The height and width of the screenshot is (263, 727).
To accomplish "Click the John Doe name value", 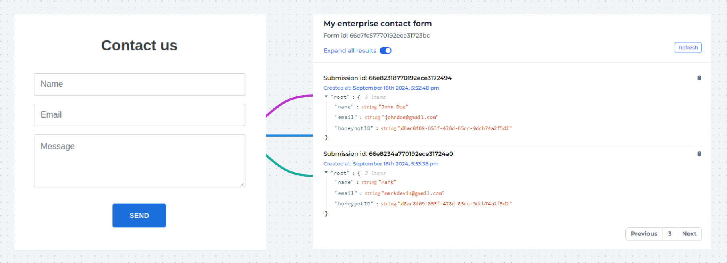I will point(393,107).
